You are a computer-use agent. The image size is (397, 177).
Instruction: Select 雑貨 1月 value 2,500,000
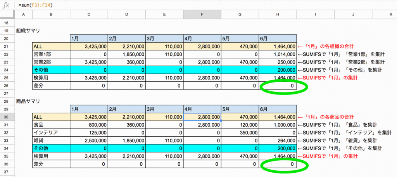89,141
